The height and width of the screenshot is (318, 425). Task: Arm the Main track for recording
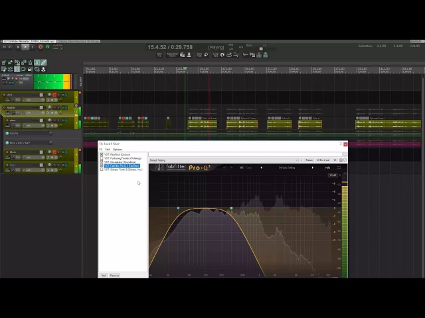pyautogui.click(x=7, y=152)
